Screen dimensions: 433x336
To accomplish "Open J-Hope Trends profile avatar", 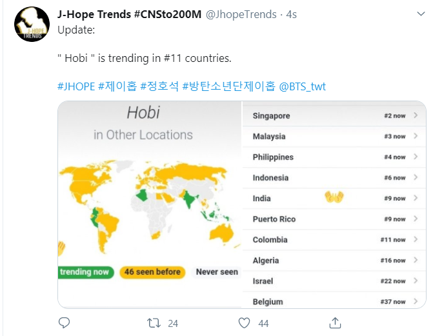I will pos(32,25).
